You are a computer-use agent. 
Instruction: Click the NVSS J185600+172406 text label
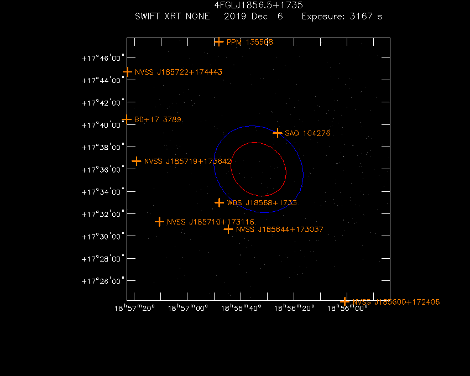396,302
